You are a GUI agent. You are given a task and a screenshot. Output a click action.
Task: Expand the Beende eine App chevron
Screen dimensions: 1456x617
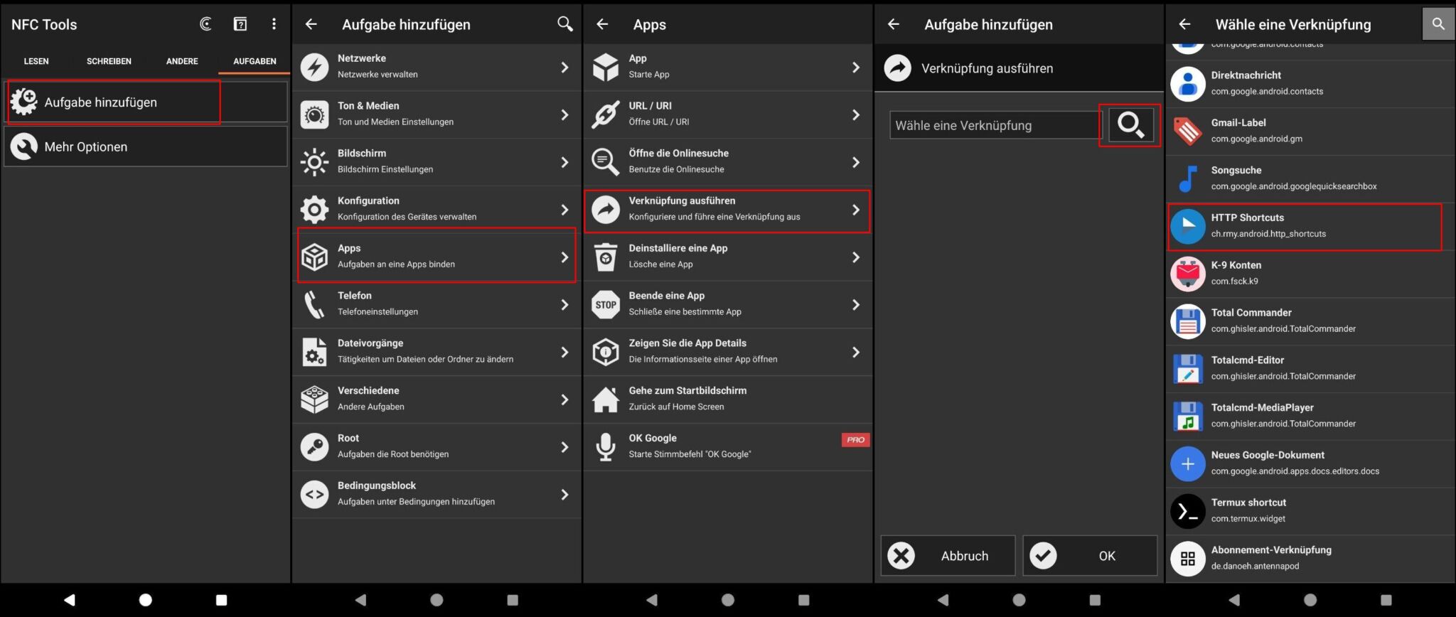click(x=855, y=304)
